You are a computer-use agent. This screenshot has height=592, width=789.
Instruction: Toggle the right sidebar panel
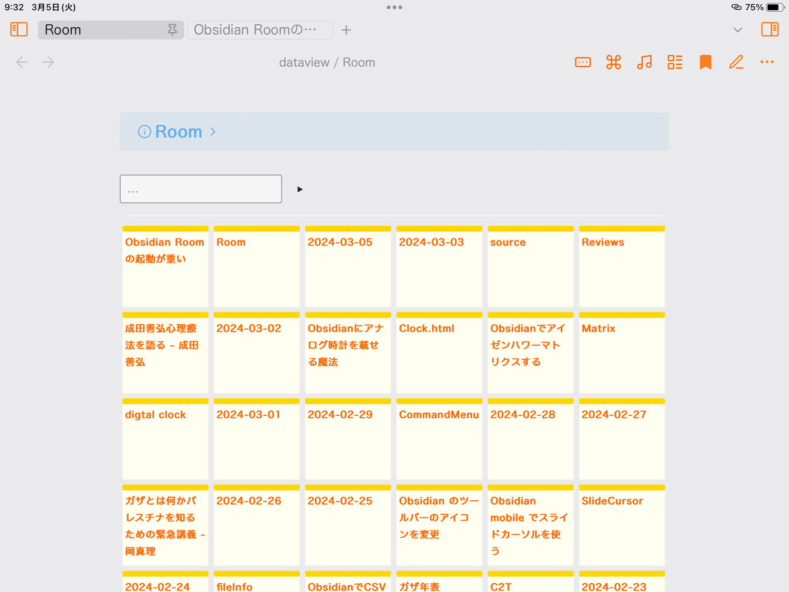point(770,29)
